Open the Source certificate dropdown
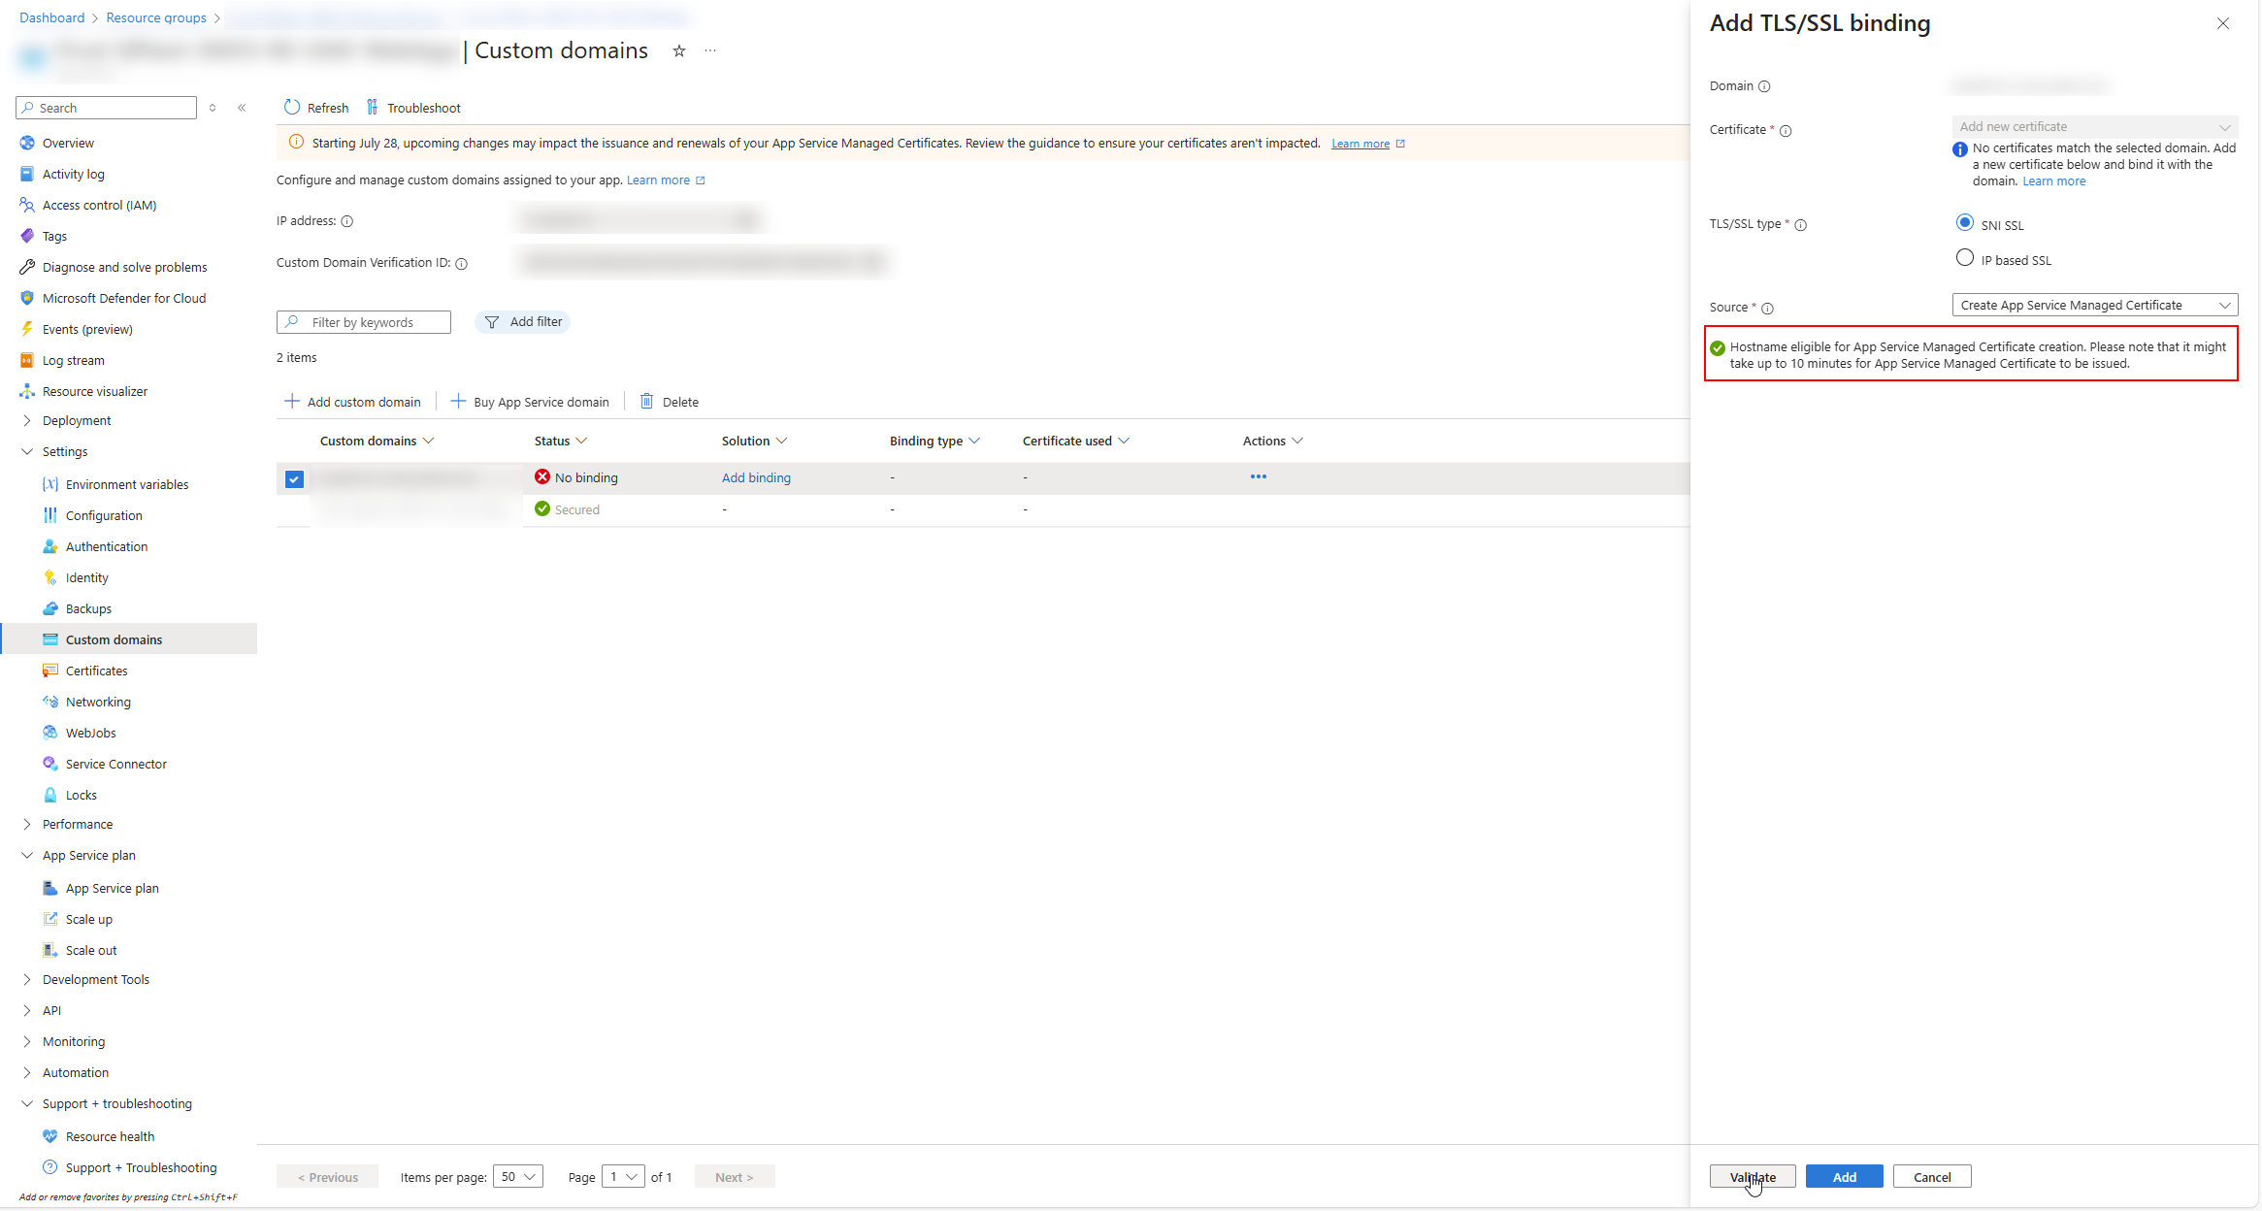This screenshot has height=1211, width=2262. coord(2094,305)
